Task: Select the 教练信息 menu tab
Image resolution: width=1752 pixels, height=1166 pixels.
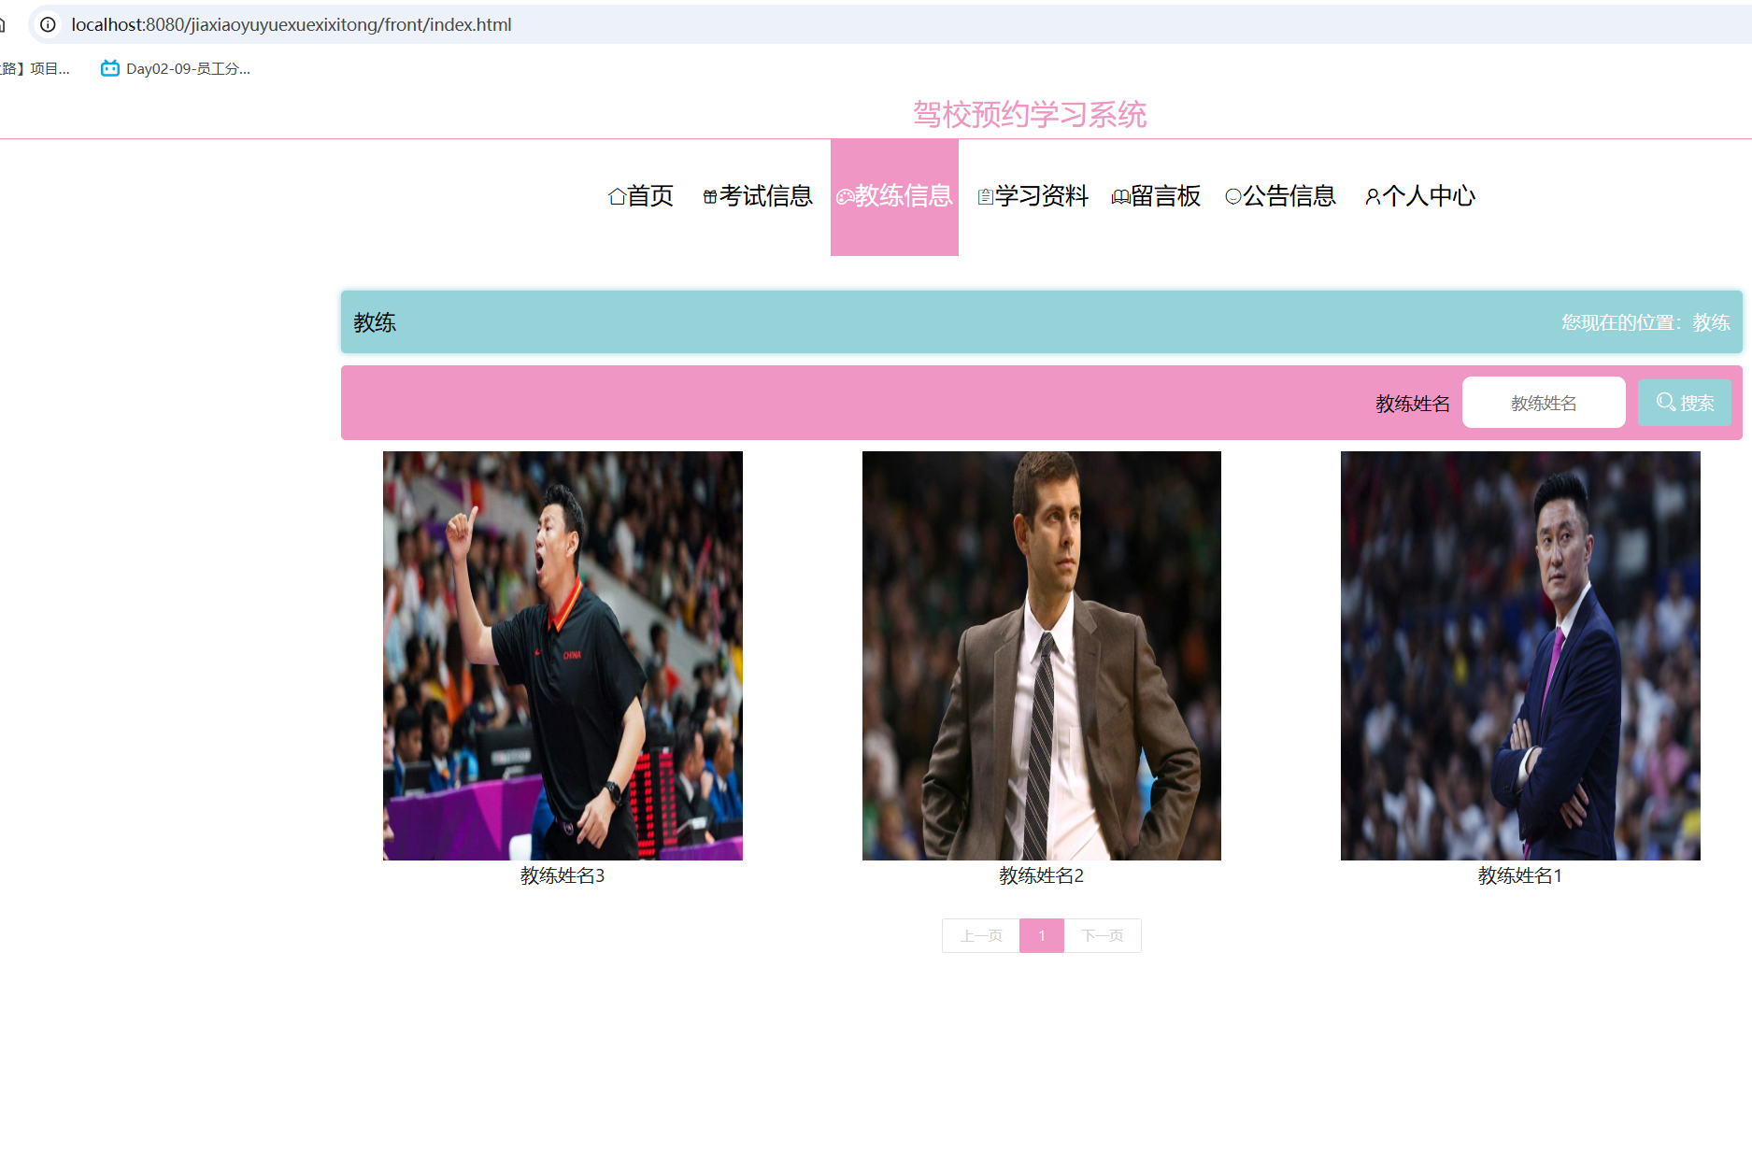Action: click(x=894, y=197)
